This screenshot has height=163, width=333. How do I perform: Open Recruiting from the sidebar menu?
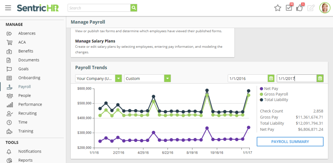(27, 113)
